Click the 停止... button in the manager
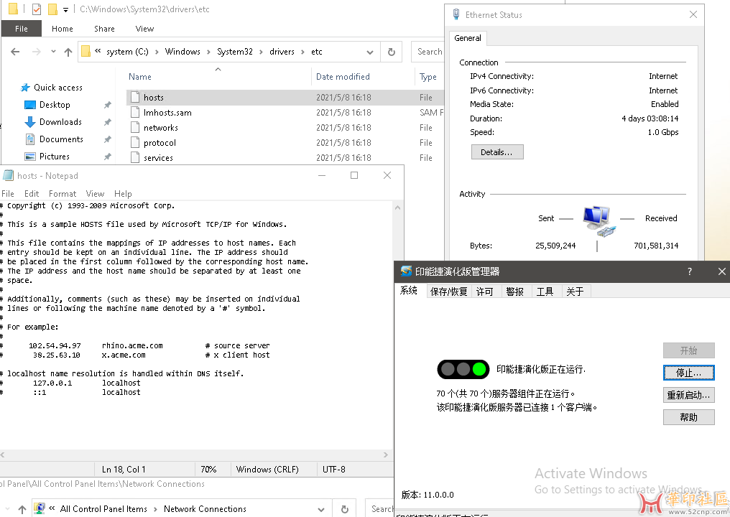This screenshot has width=730, height=517. 688,373
